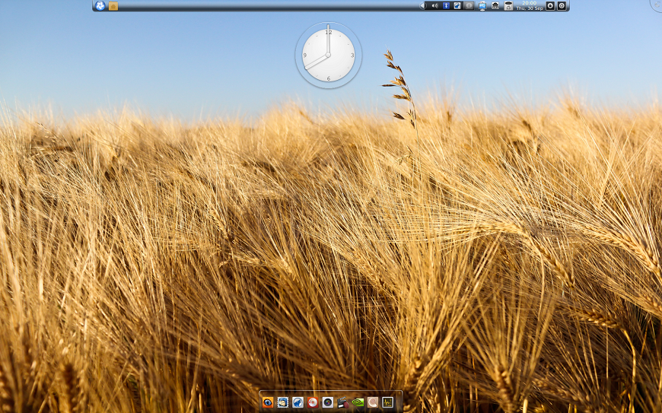The image size is (662, 413).
Task: Open the desktop toolbox in top-right corner
Action: pyautogui.click(x=657, y=4)
